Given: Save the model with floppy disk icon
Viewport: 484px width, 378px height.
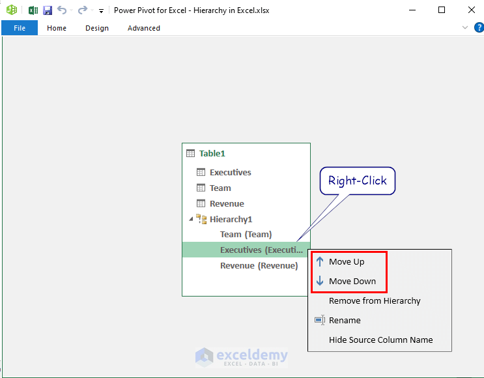Looking at the screenshot, I should coord(47,10).
